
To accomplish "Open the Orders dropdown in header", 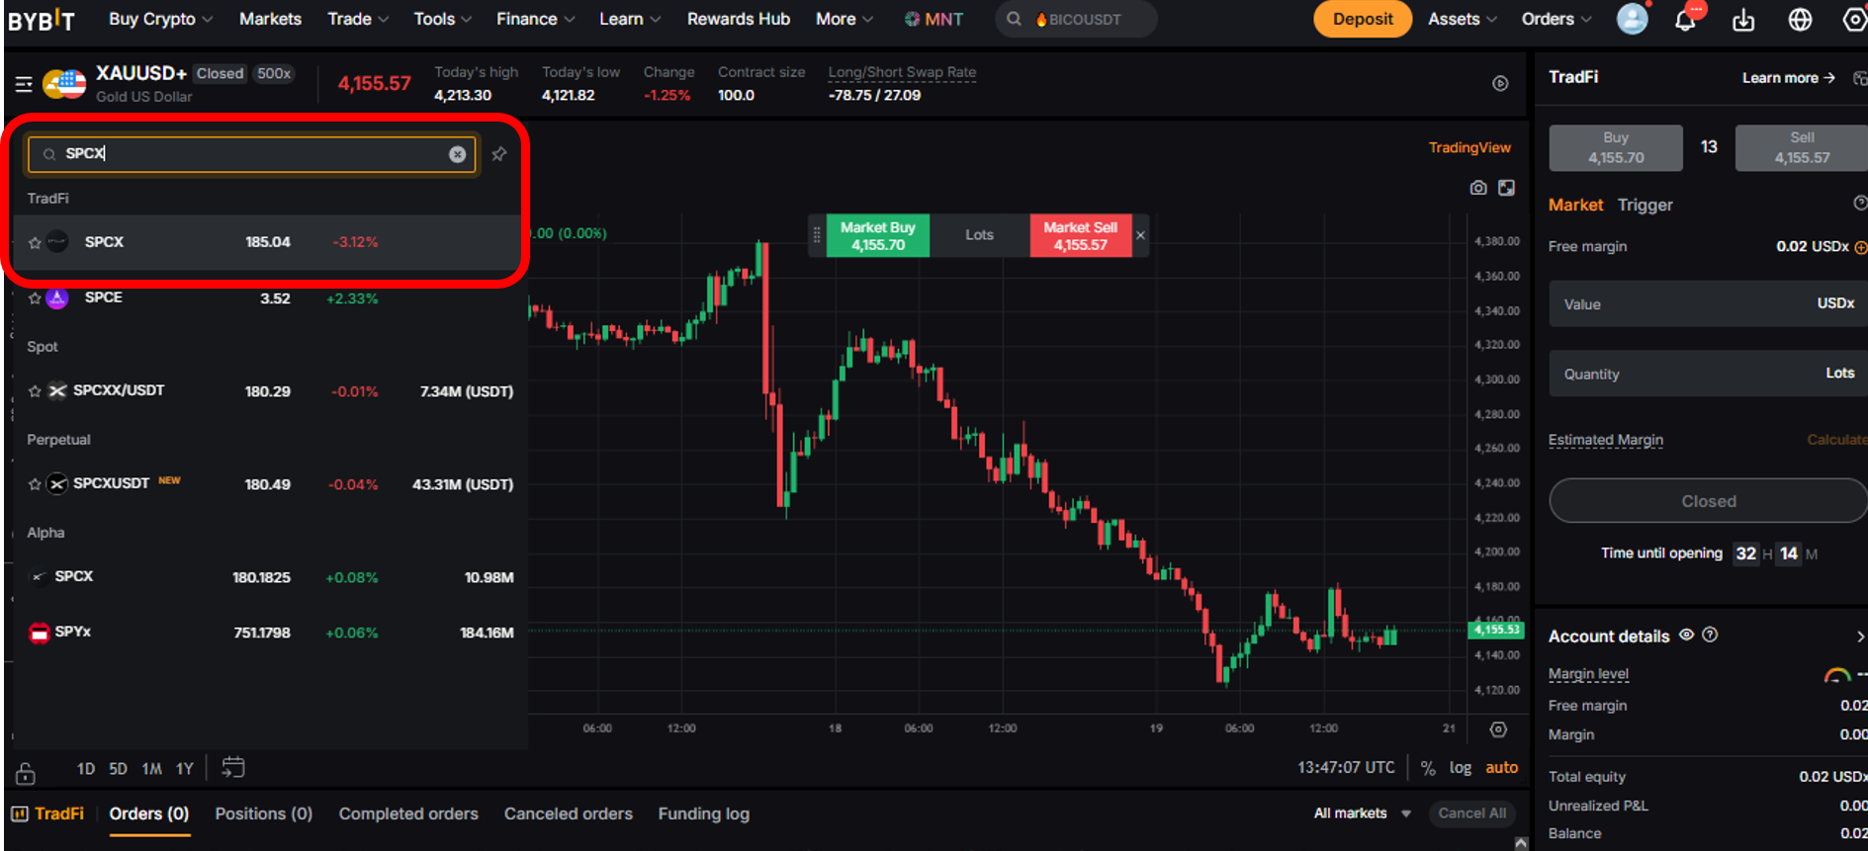I will [x=1557, y=19].
